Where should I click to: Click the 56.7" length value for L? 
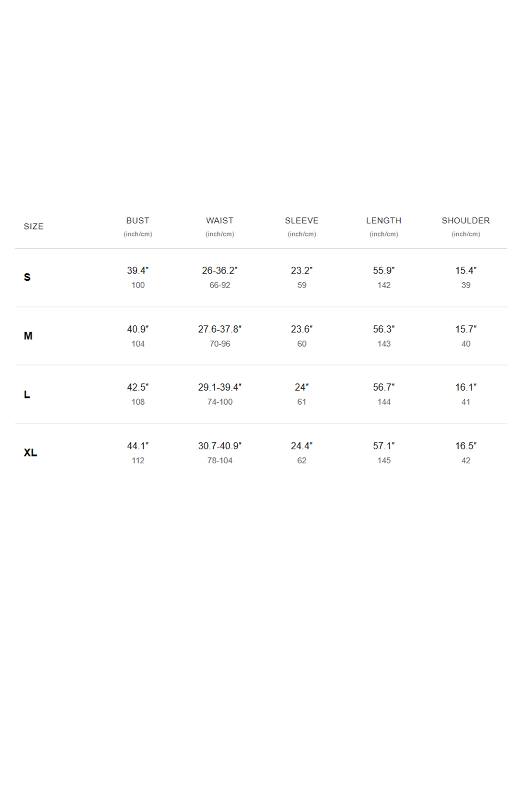[x=384, y=387]
